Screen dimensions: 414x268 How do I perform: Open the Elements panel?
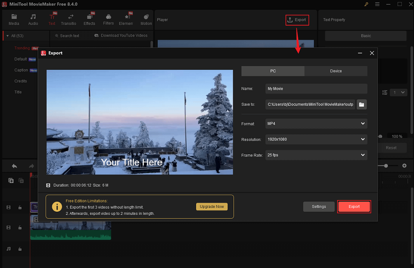click(x=127, y=19)
